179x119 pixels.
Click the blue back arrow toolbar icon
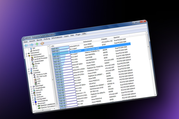pos(26,46)
